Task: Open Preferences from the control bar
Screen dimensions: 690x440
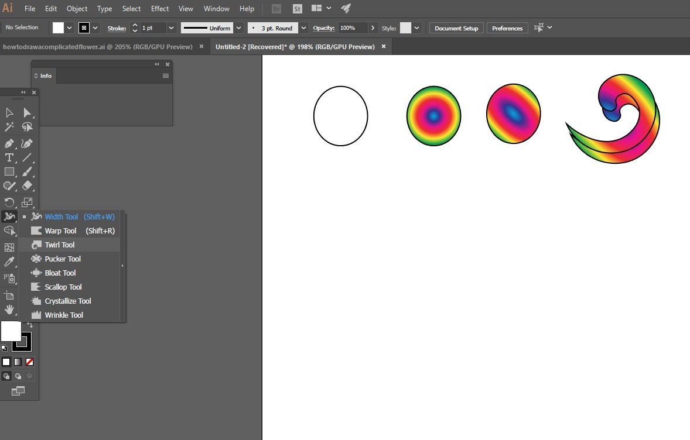Action: (507, 28)
